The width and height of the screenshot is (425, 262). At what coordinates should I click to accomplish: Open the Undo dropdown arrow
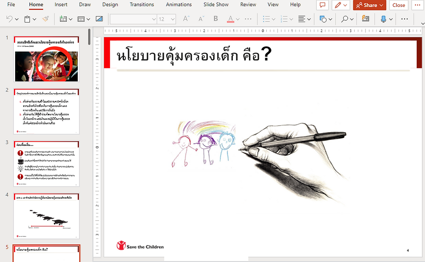[x=17, y=19]
